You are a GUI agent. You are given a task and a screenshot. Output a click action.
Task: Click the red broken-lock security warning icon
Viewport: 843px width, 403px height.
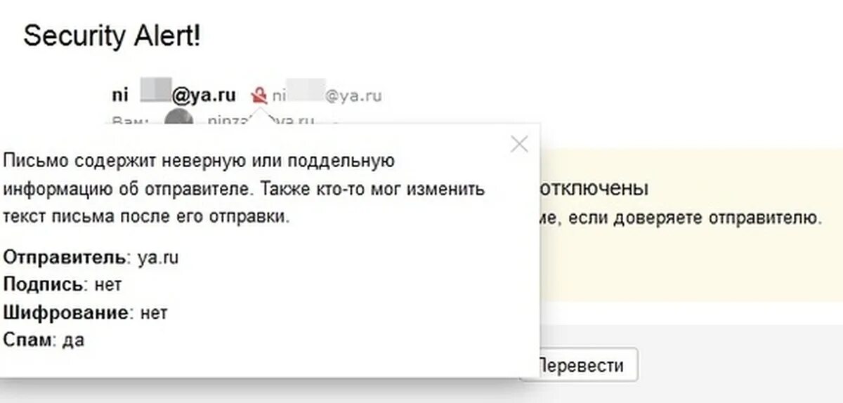point(260,95)
